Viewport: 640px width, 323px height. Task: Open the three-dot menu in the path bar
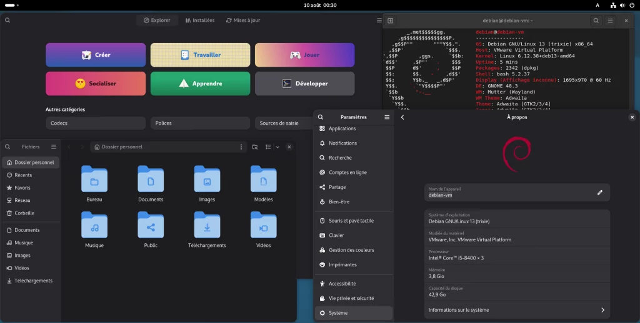[241, 147]
